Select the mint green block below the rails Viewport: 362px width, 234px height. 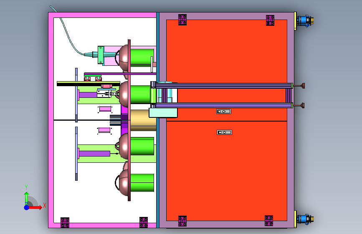[163, 113]
